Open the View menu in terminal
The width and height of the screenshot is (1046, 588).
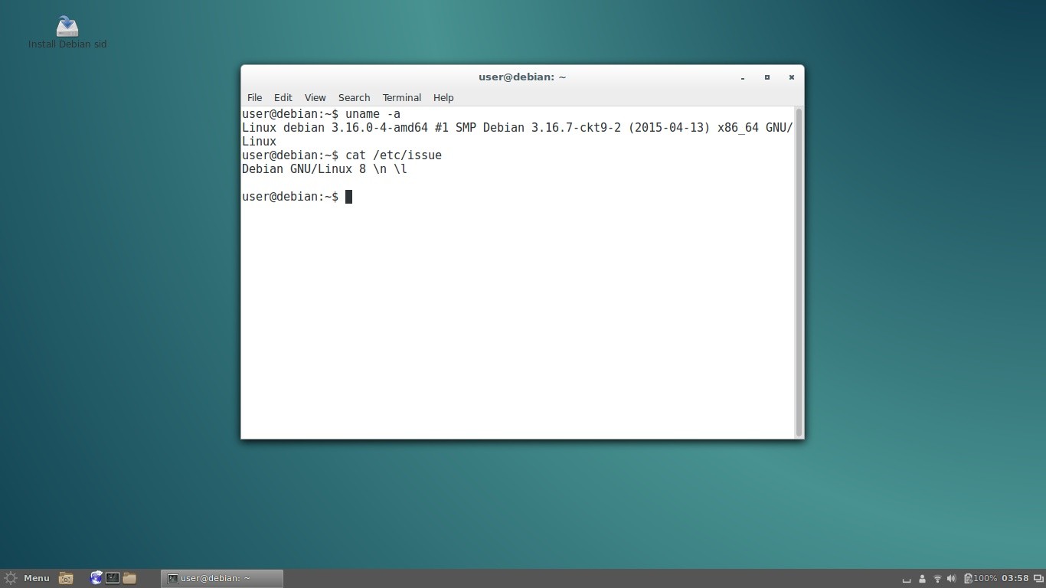point(315,97)
